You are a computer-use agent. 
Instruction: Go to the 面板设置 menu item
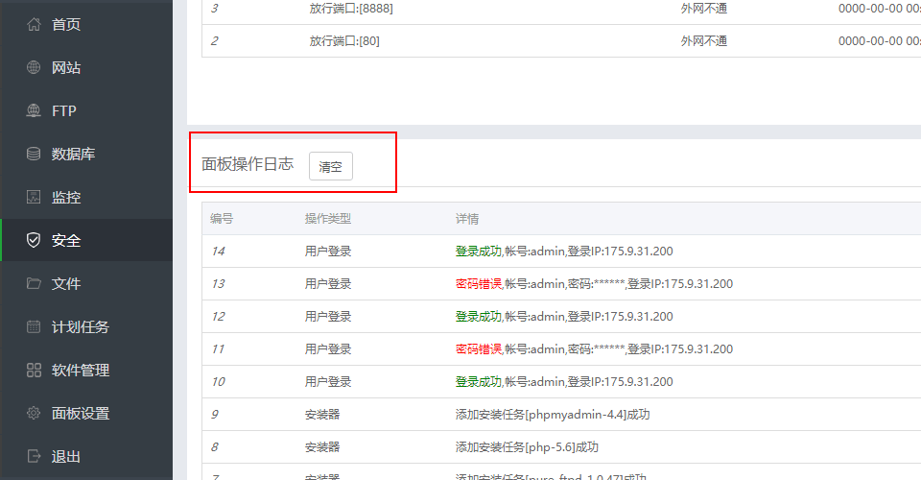(x=81, y=413)
